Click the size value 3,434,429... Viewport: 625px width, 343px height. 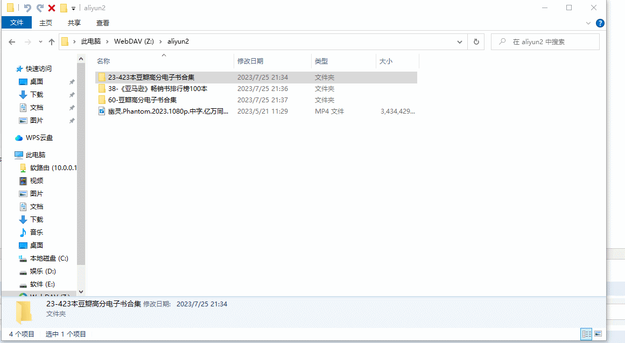coord(397,111)
